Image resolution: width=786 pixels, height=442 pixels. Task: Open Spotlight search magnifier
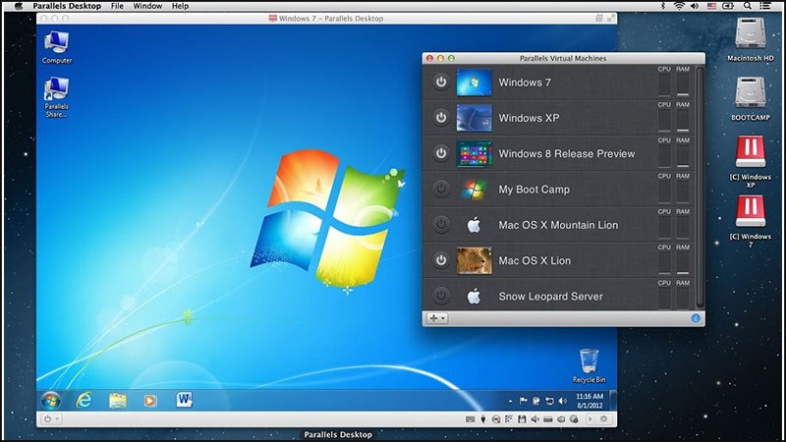[748, 6]
